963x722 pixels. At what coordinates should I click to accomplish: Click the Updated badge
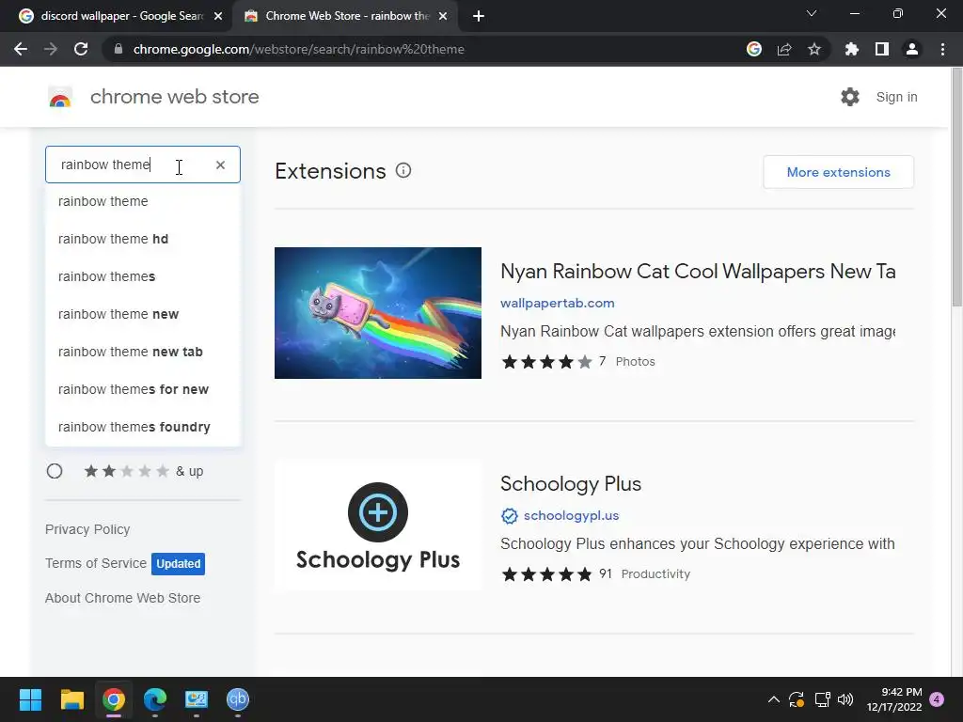pyautogui.click(x=178, y=564)
